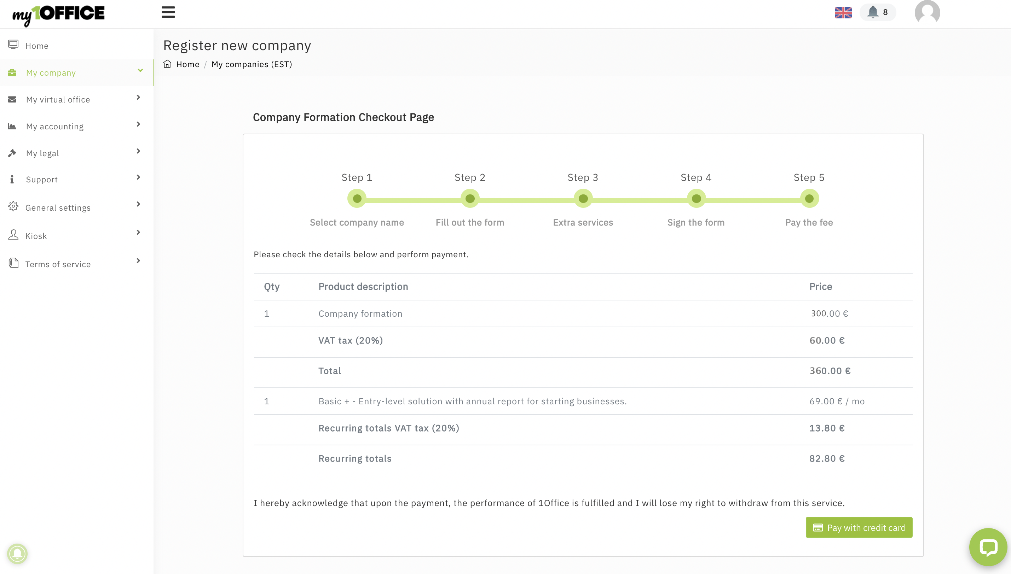
Task: Click the home icon in breadcrumb
Action: point(167,64)
